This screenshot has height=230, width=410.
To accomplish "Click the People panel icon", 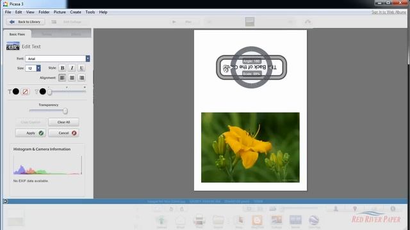I will click(x=336, y=209).
